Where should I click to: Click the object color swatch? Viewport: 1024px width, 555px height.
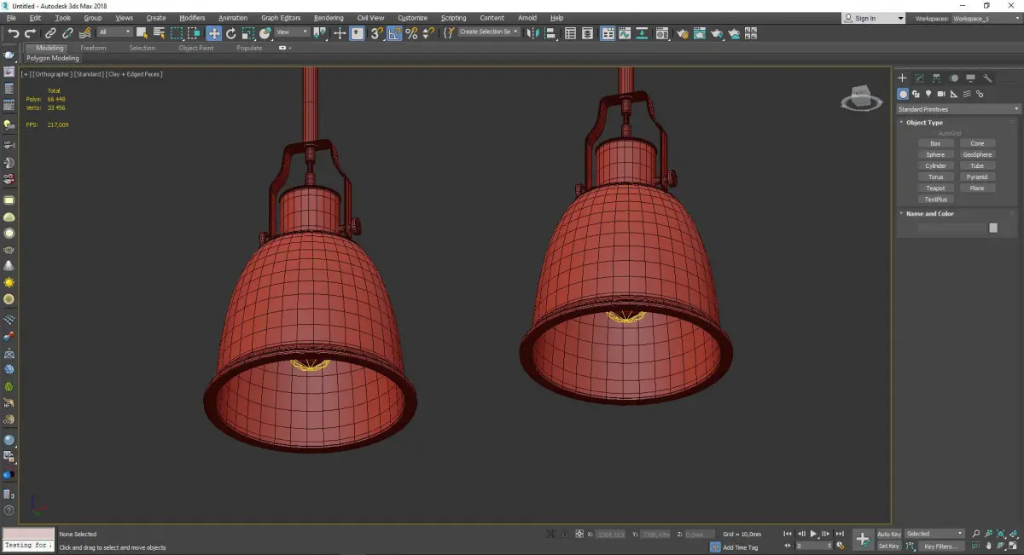pyautogui.click(x=993, y=228)
